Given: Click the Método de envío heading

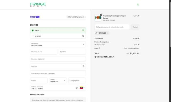Looking at the screenshot, I should point(37,95).
